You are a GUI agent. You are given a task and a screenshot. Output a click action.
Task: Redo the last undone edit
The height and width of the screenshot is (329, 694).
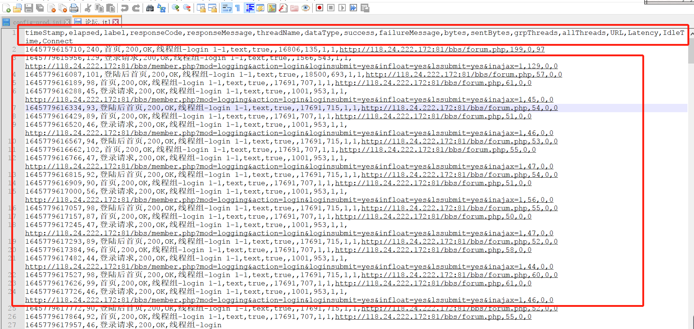(x=136, y=8)
